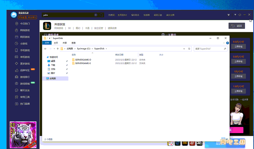Click the cartoon face game icon at bottom

170,143
